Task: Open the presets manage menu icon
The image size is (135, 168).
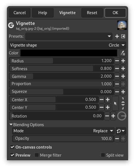Action: click(x=123, y=36)
